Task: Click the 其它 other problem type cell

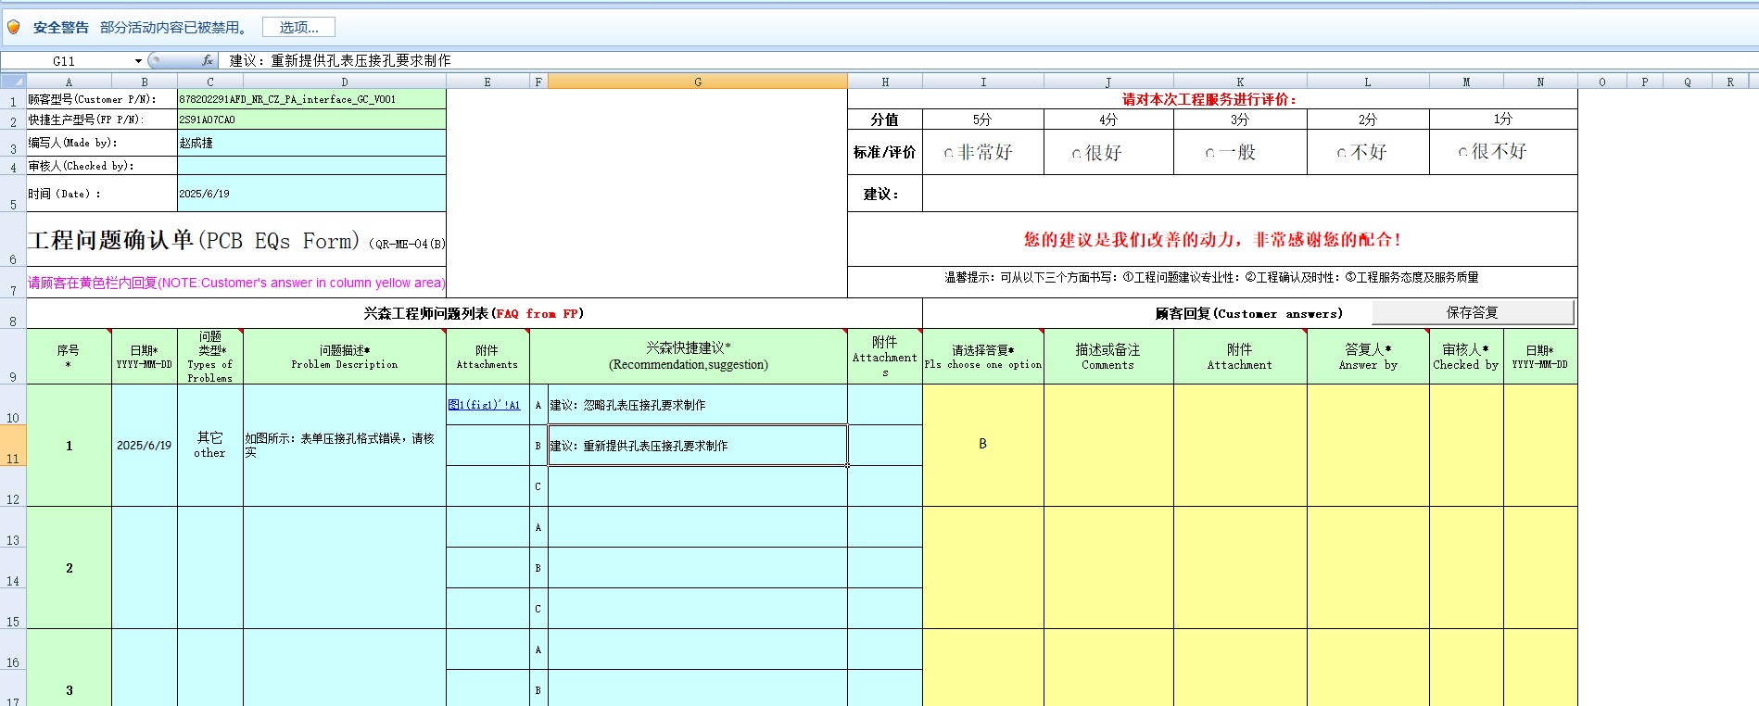Action: [x=210, y=446]
